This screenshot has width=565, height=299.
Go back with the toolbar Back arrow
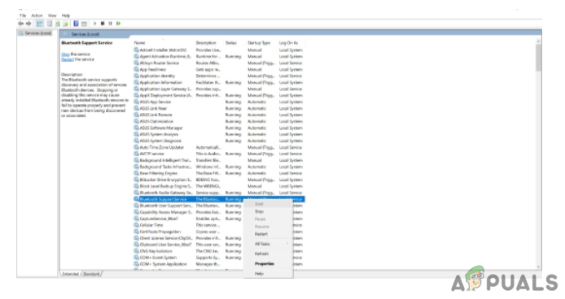(x=20, y=24)
